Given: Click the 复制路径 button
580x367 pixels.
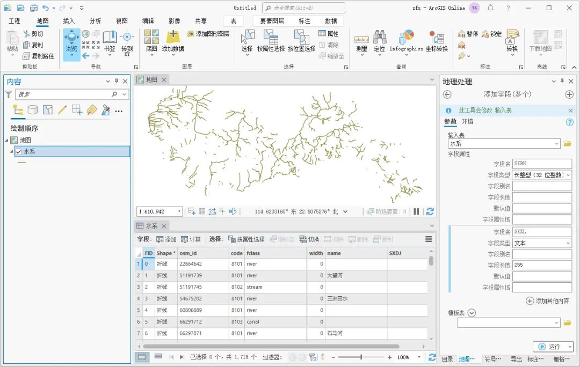Looking at the screenshot, I should 39,56.
